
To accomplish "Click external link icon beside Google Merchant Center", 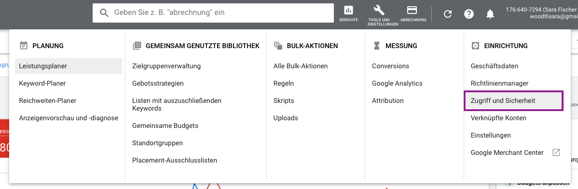I will point(556,152).
